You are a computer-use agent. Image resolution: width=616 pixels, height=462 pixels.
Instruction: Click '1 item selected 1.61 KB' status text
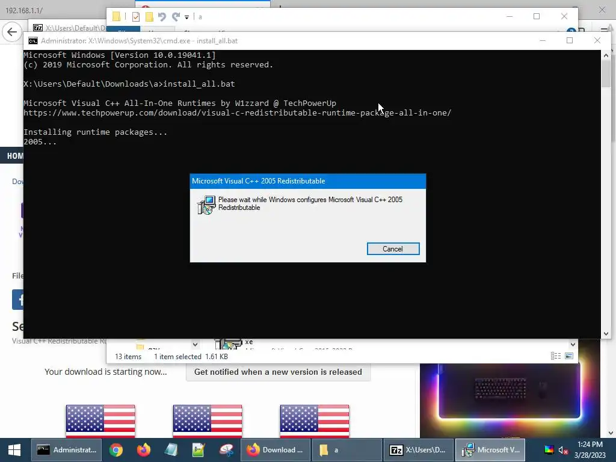point(191,357)
